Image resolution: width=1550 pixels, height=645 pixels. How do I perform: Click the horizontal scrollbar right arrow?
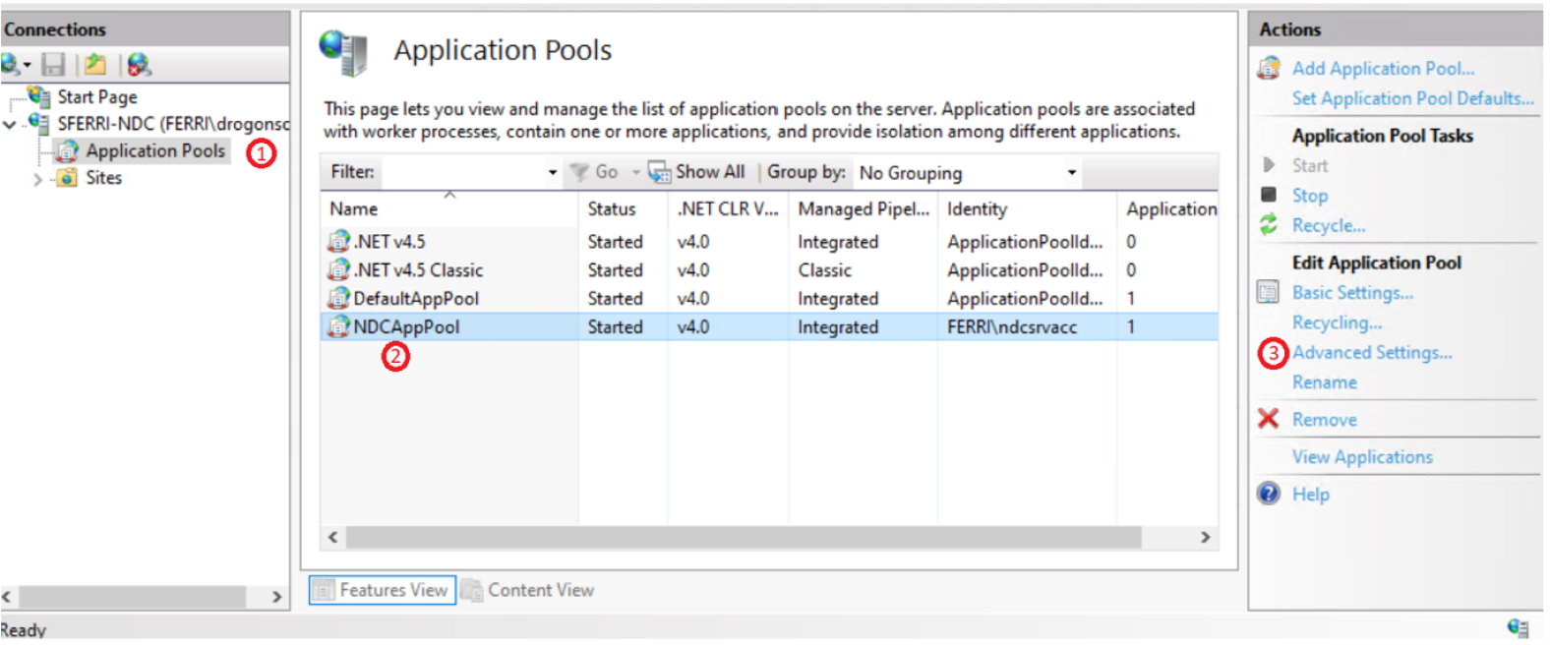1205,537
